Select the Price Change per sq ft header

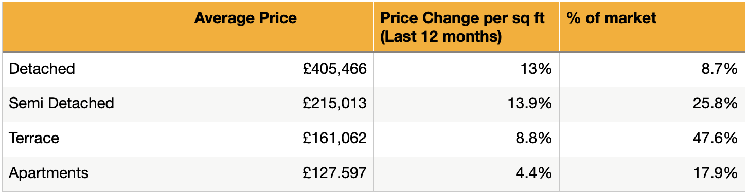point(467,27)
